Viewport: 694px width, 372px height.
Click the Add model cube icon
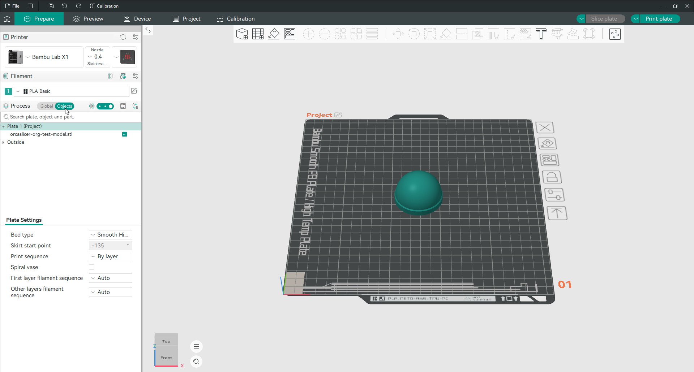click(x=242, y=34)
